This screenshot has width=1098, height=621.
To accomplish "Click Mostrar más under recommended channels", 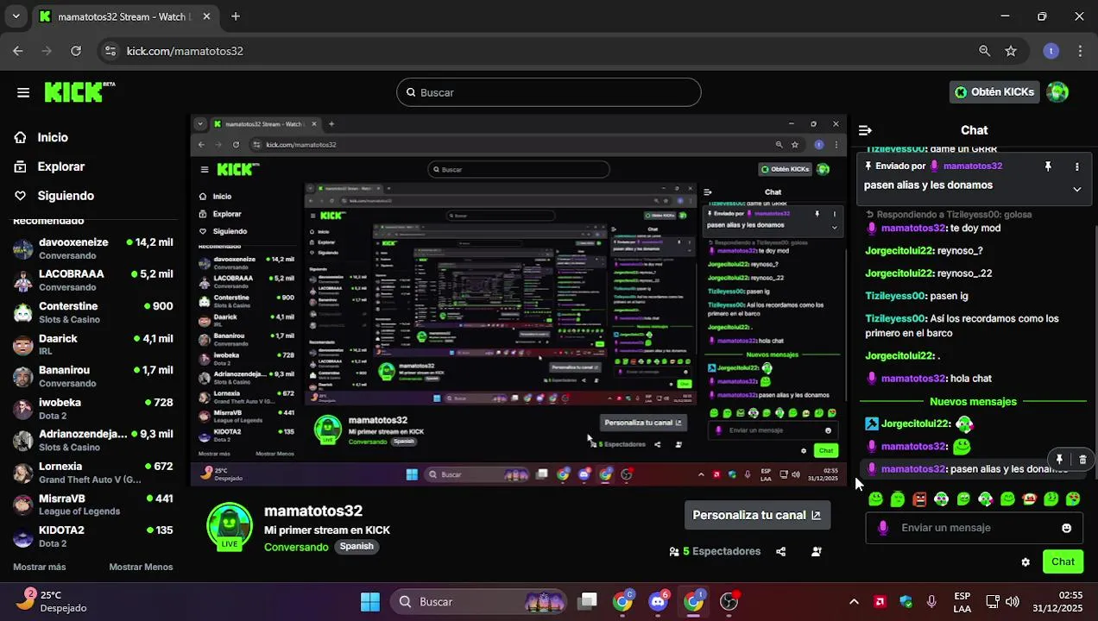I will [x=40, y=567].
